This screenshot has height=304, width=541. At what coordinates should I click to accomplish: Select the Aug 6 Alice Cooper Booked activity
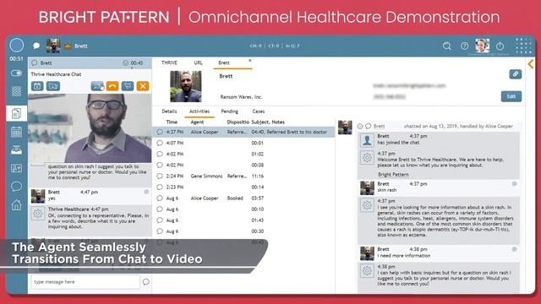[x=243, y=198]
